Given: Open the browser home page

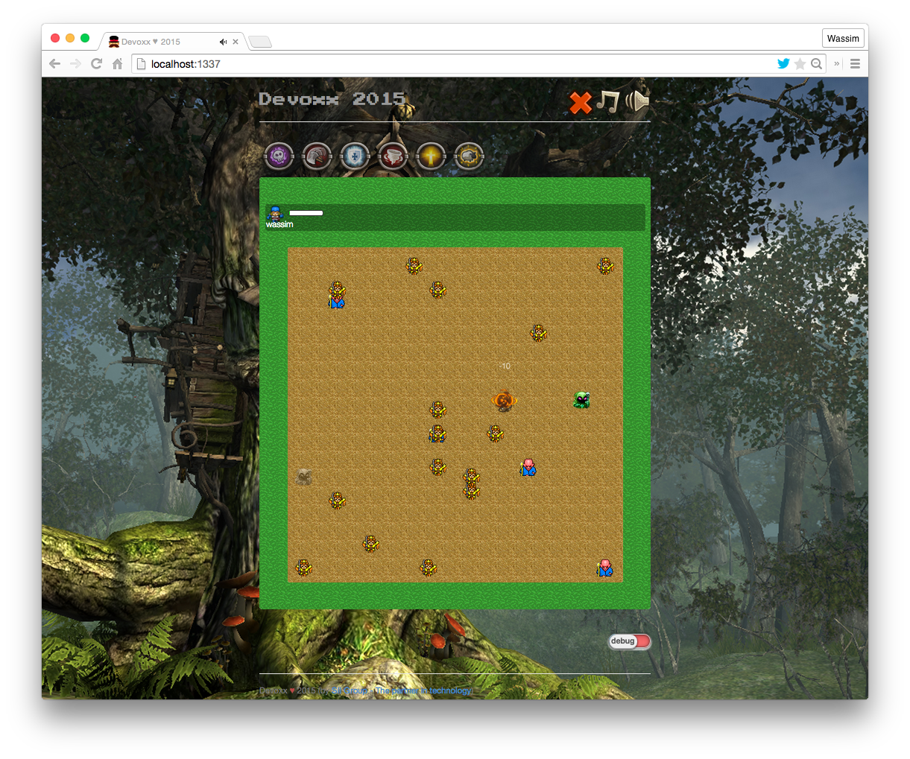Looking at the screenshot, I should click(x=117, y=64).
